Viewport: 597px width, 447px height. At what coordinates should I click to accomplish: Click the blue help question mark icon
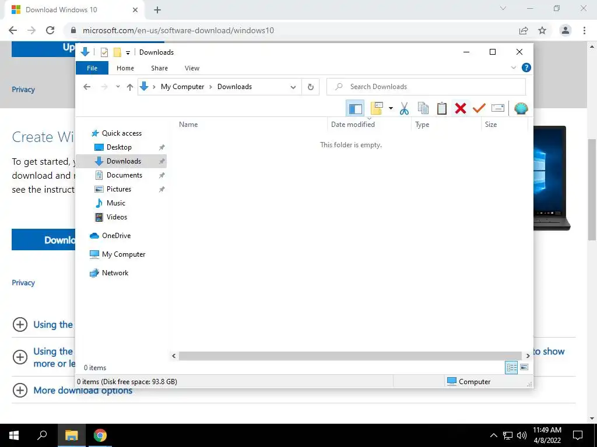coord(526,68)
